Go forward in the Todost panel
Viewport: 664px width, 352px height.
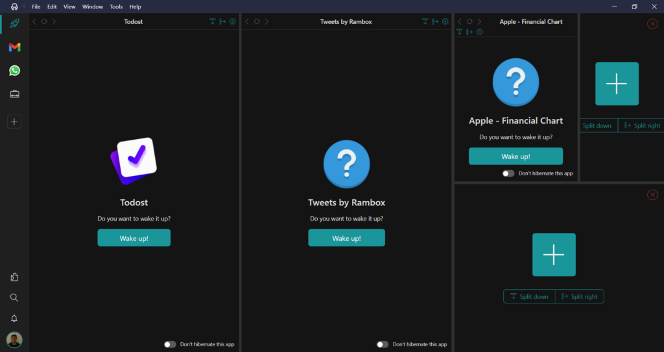54,21
